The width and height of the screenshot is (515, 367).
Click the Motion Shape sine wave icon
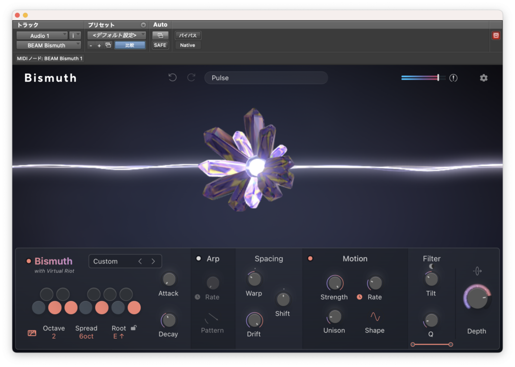375,316
